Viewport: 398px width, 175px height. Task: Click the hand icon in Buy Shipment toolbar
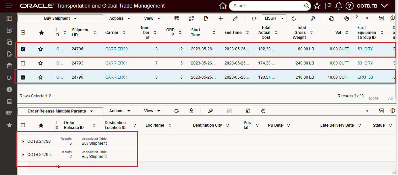click(x=346, y=18)
